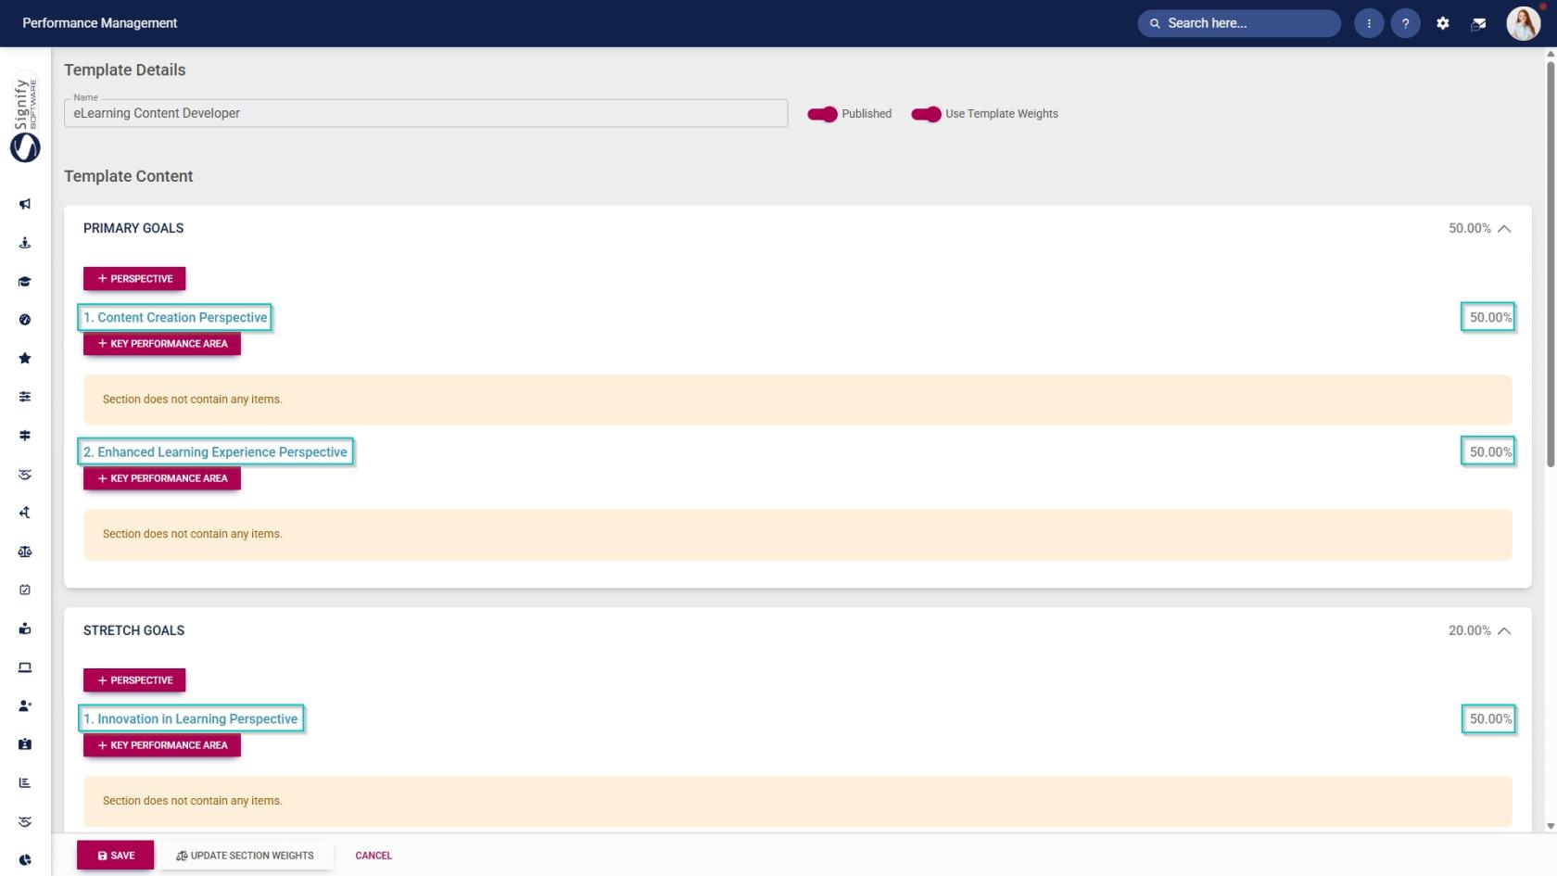Click the PRIMARY GOALS section heading
The image size is (1557, 876).
[133, 228]
